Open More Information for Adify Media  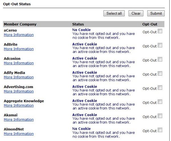[19, 77]
